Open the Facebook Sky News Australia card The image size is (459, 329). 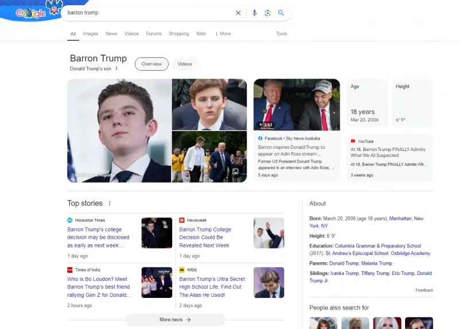coord(297,157)
